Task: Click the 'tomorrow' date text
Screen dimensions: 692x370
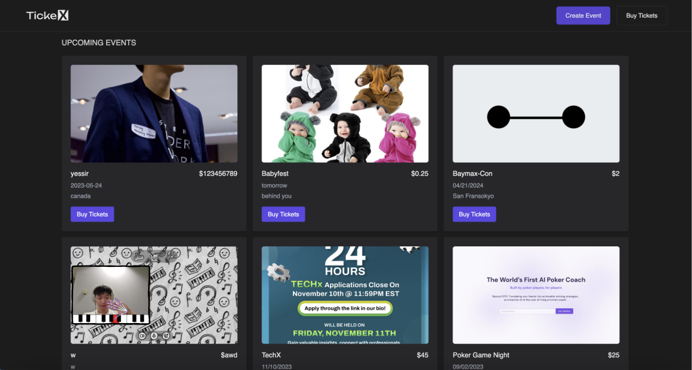Action: tap(274, 186)
